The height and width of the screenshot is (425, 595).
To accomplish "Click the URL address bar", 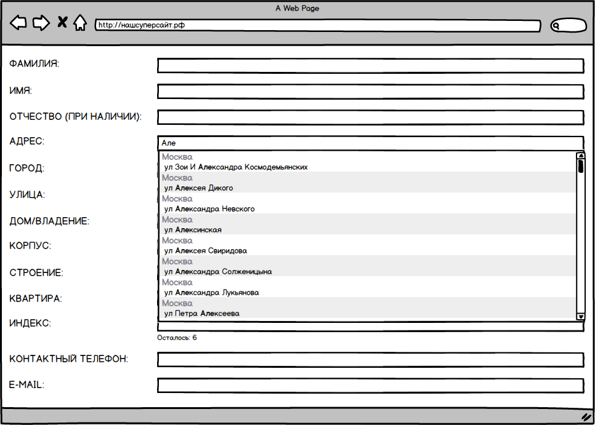I will (318, 25).
